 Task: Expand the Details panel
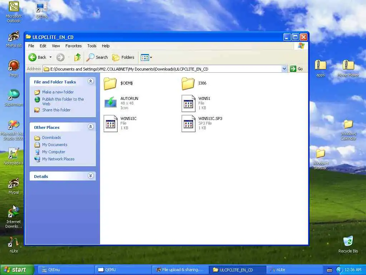(x=90, y=176)
